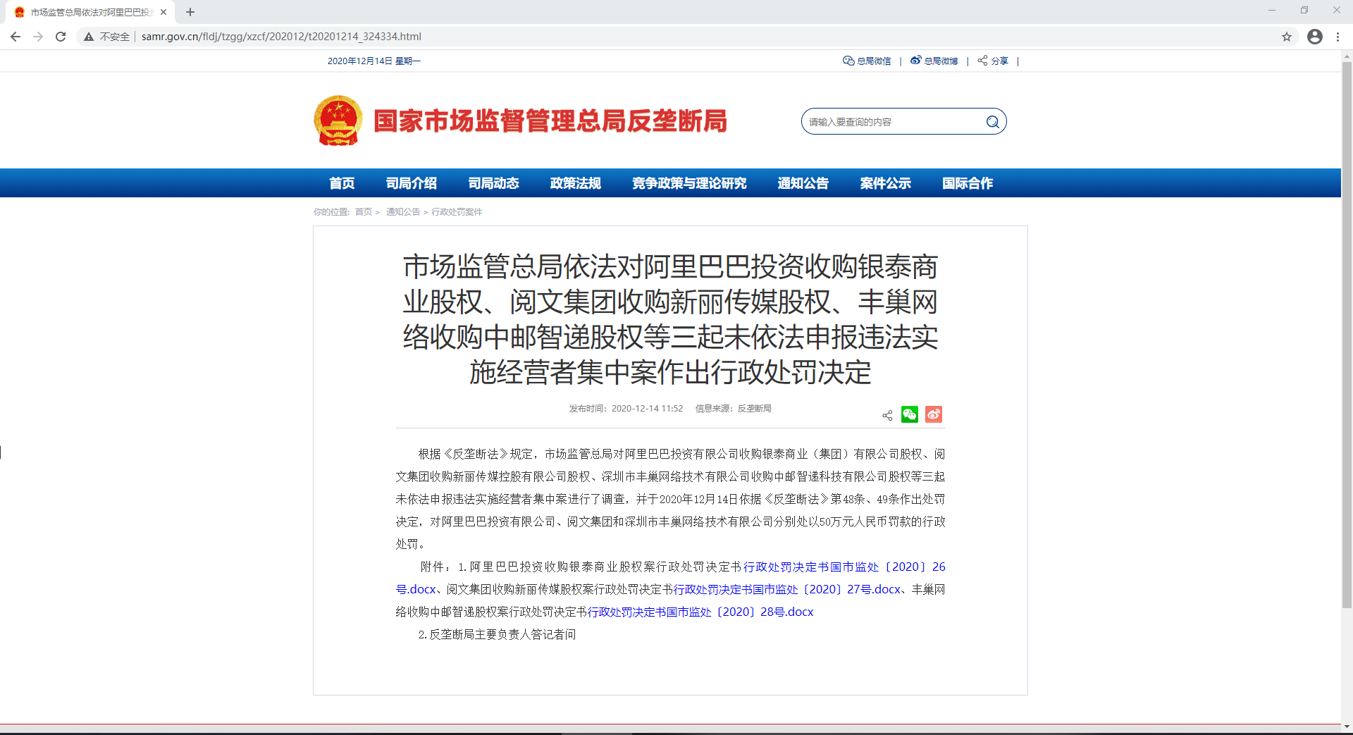The width and height of the screenshot is (1353, 735).
Task: Bookmark this page with the star icon
Action: point(1287,37)
